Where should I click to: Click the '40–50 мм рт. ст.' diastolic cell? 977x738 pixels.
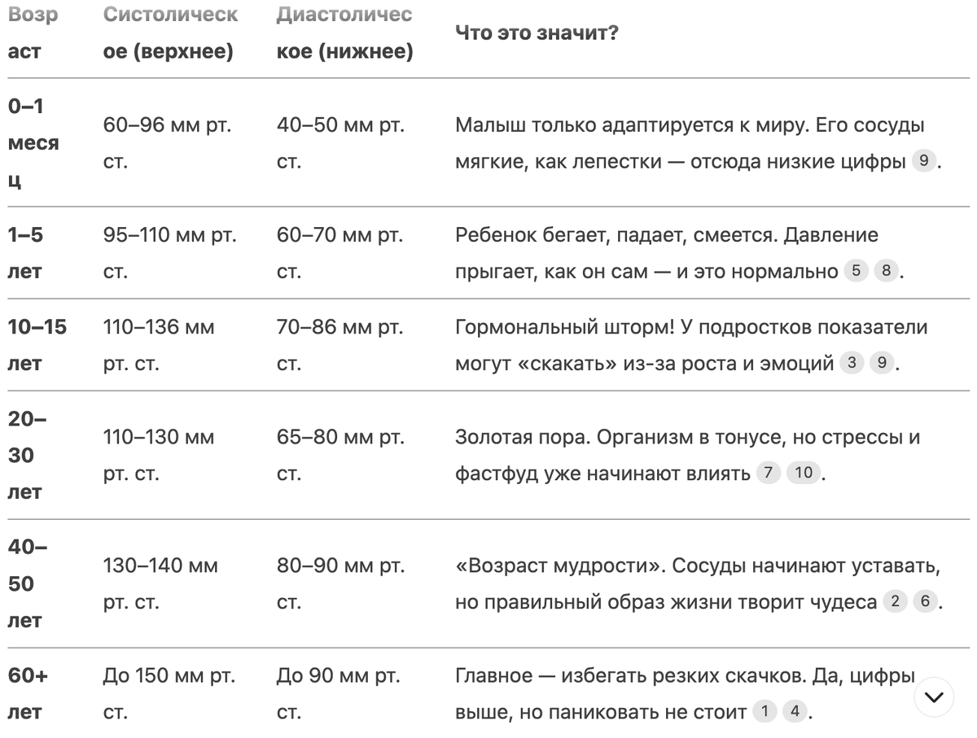tap(340, 143)
